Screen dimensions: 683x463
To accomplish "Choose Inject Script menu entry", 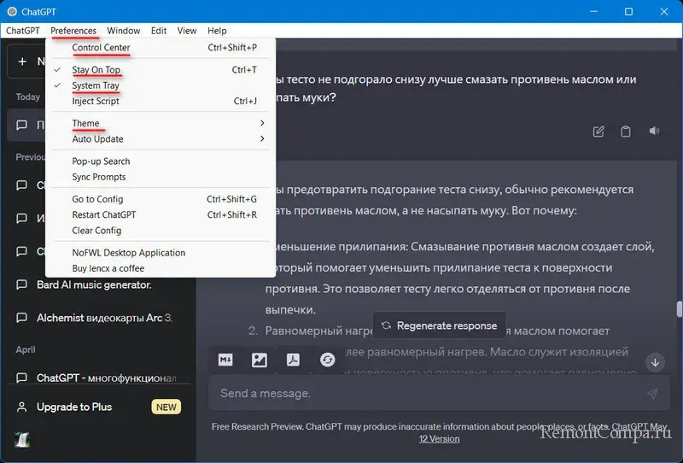I will (x=96, y=101).
